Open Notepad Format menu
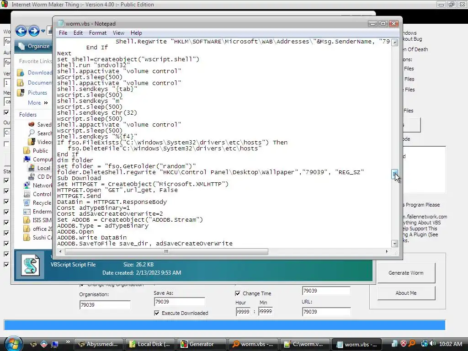 click(98, 33)
